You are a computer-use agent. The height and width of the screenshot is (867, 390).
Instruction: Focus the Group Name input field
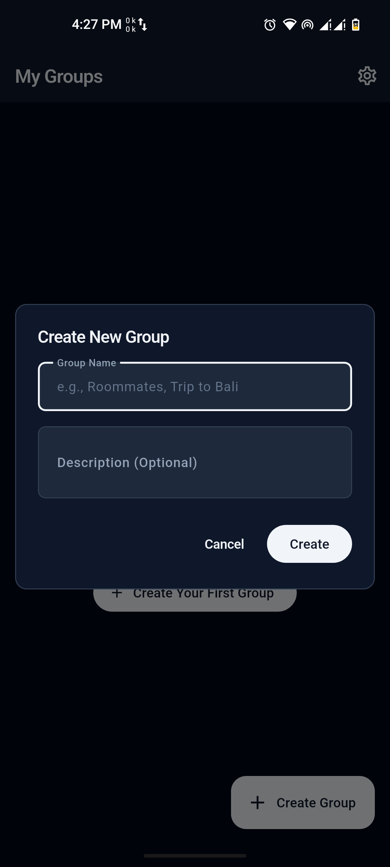(195, 387)
